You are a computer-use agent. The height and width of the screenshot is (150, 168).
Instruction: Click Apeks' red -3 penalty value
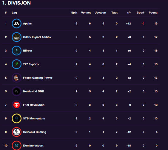pos(143,24)
